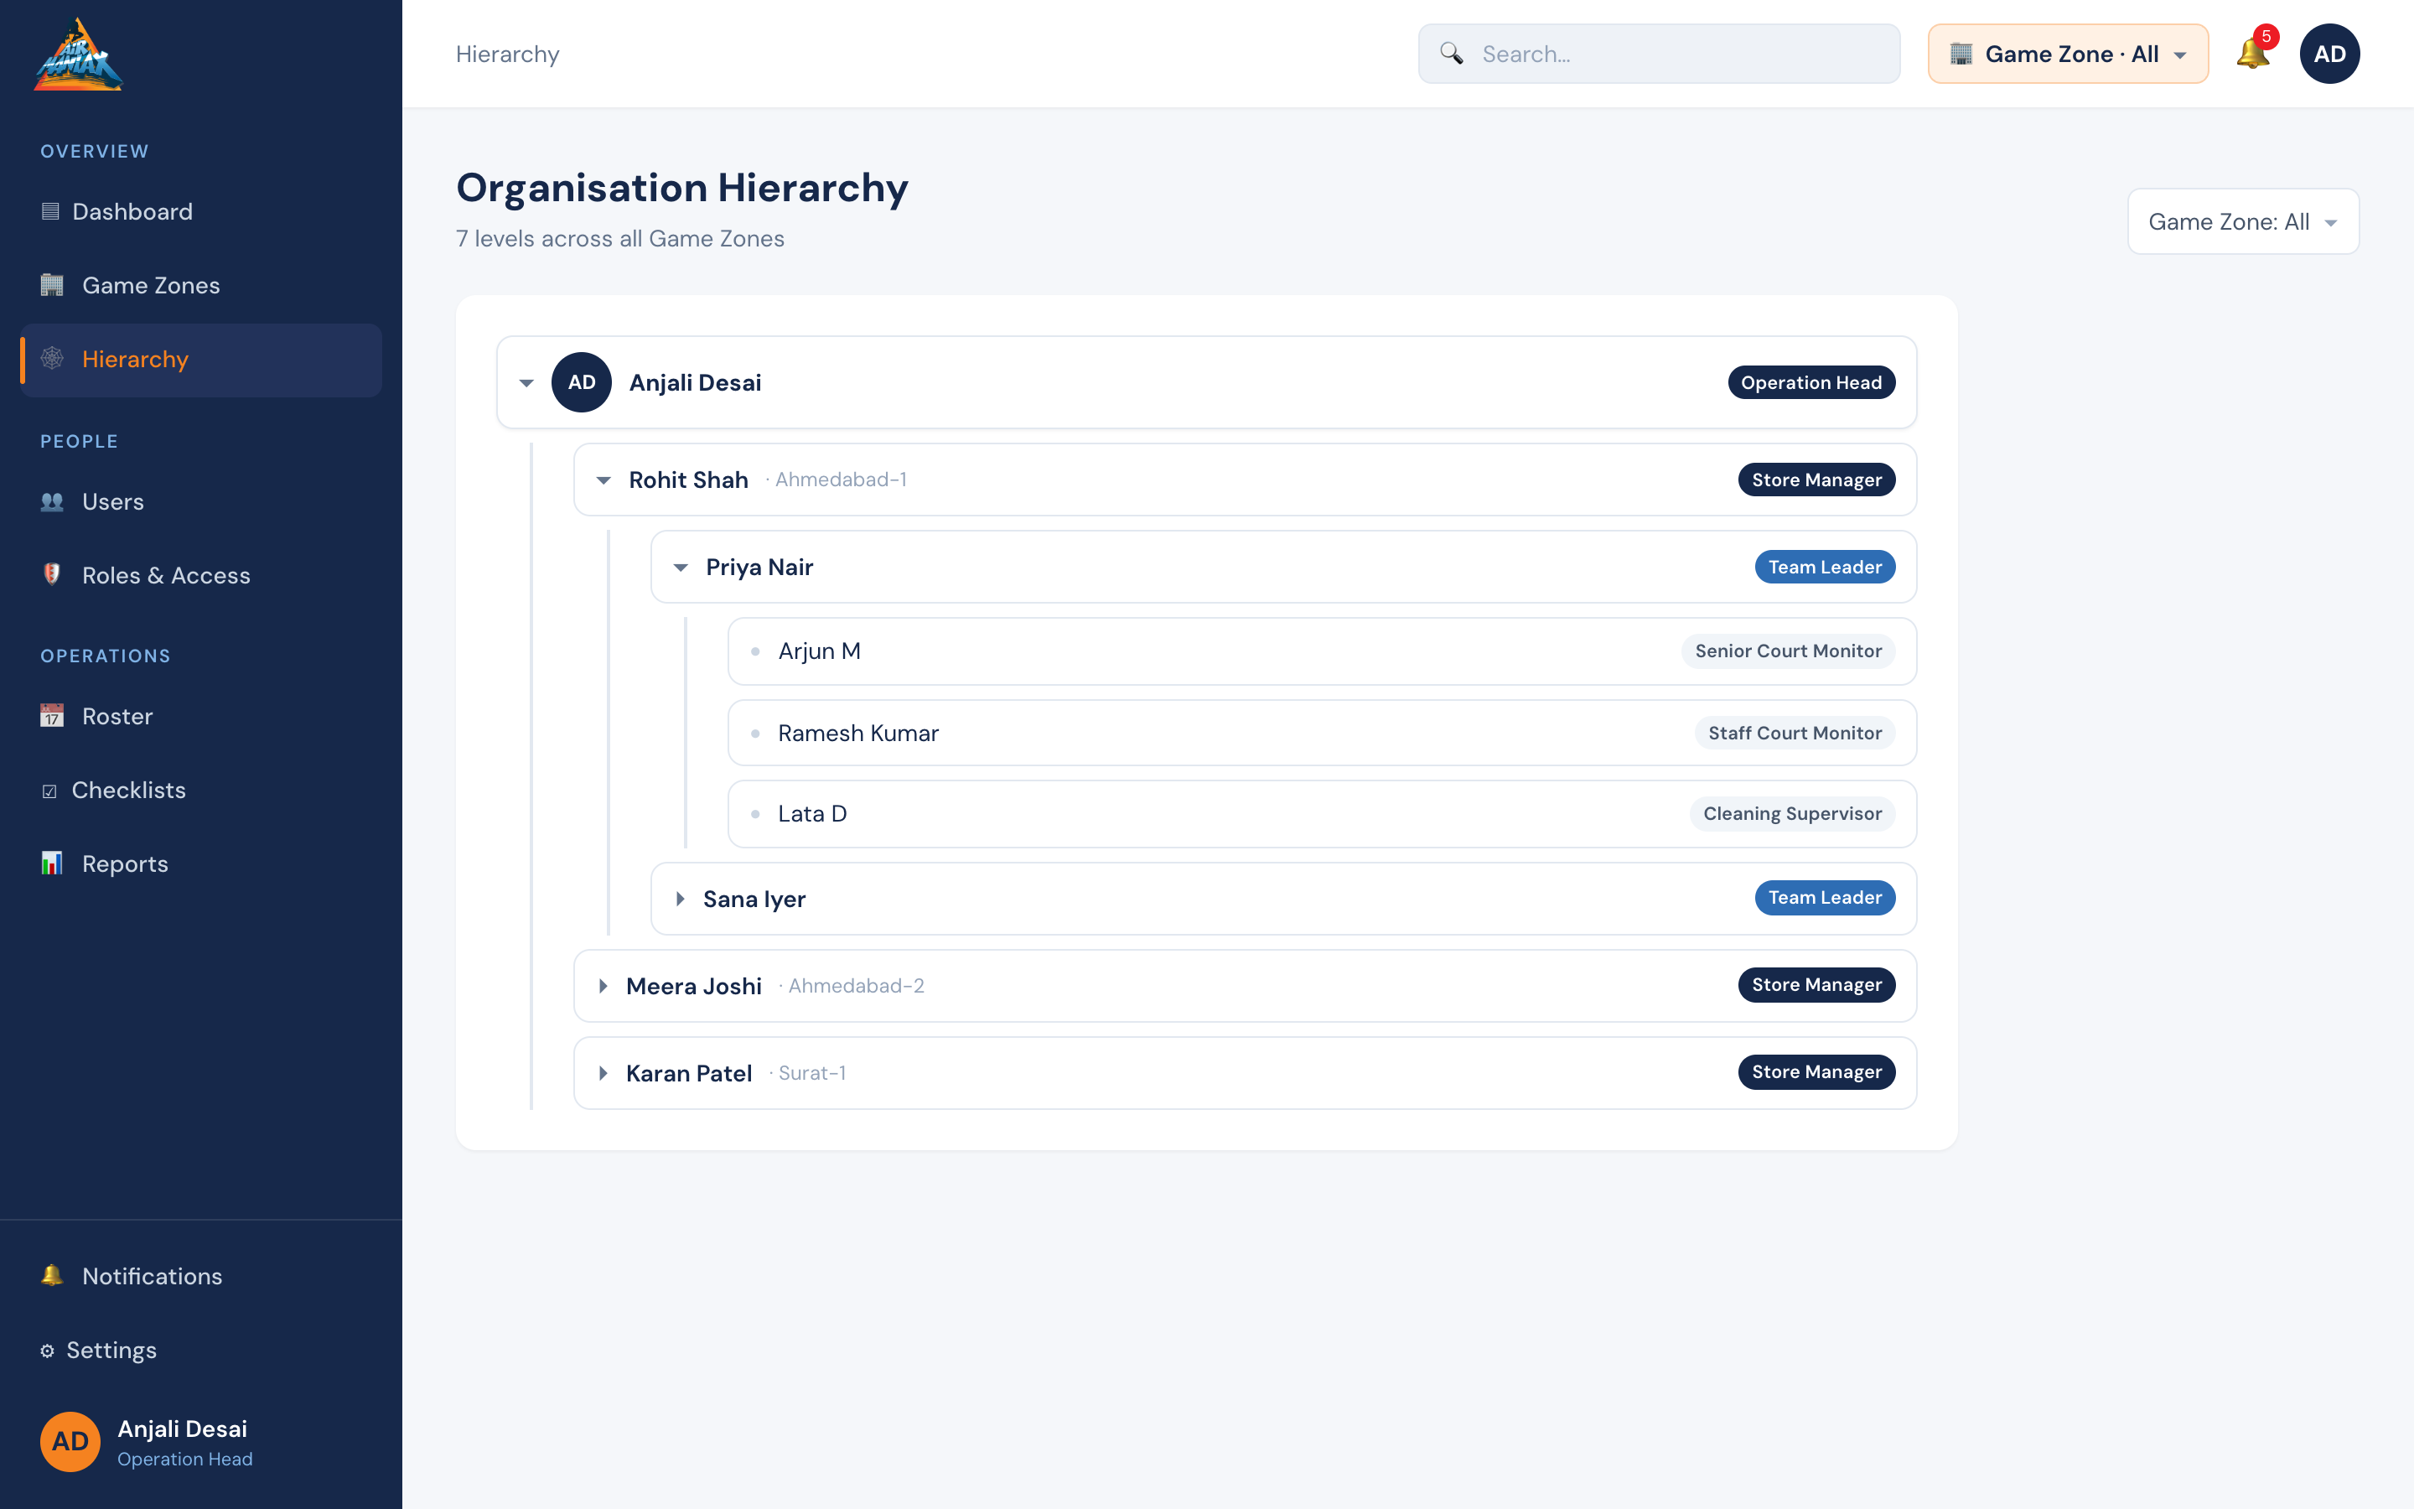Click Sana Iyer's Team Leader badge
The height and width of the screenshot is (1509, 2414).
1826,897
